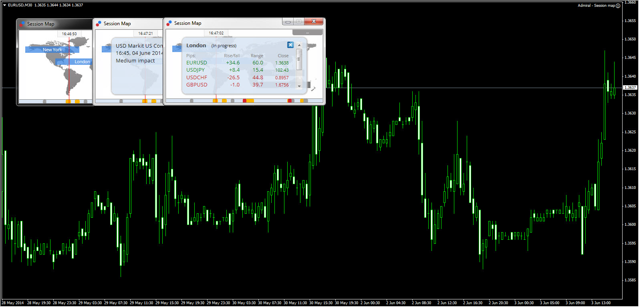Click the Admiral Session map smiley icon
Screen dimensions: 639x307
tap(618, 6)
